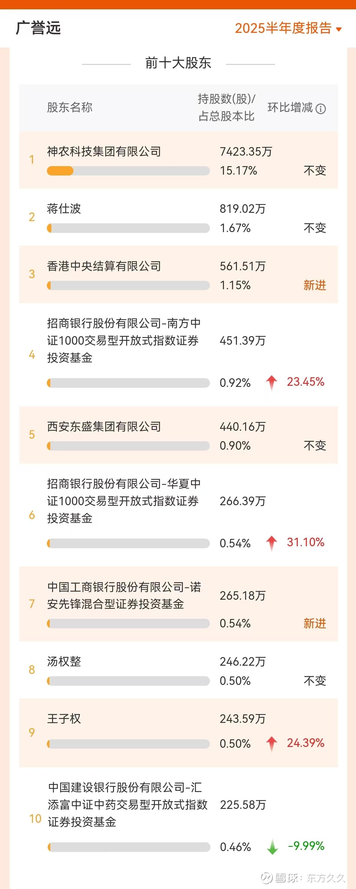This screenshot has height=889, width=356.
Task: Click the 股东名称 column header
Action: click(x=70, y=107)
